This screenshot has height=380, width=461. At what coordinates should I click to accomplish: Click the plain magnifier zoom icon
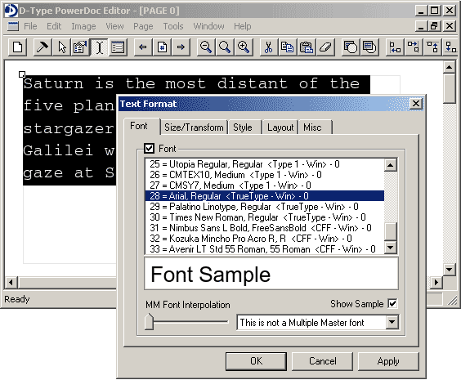coord(225,47)
